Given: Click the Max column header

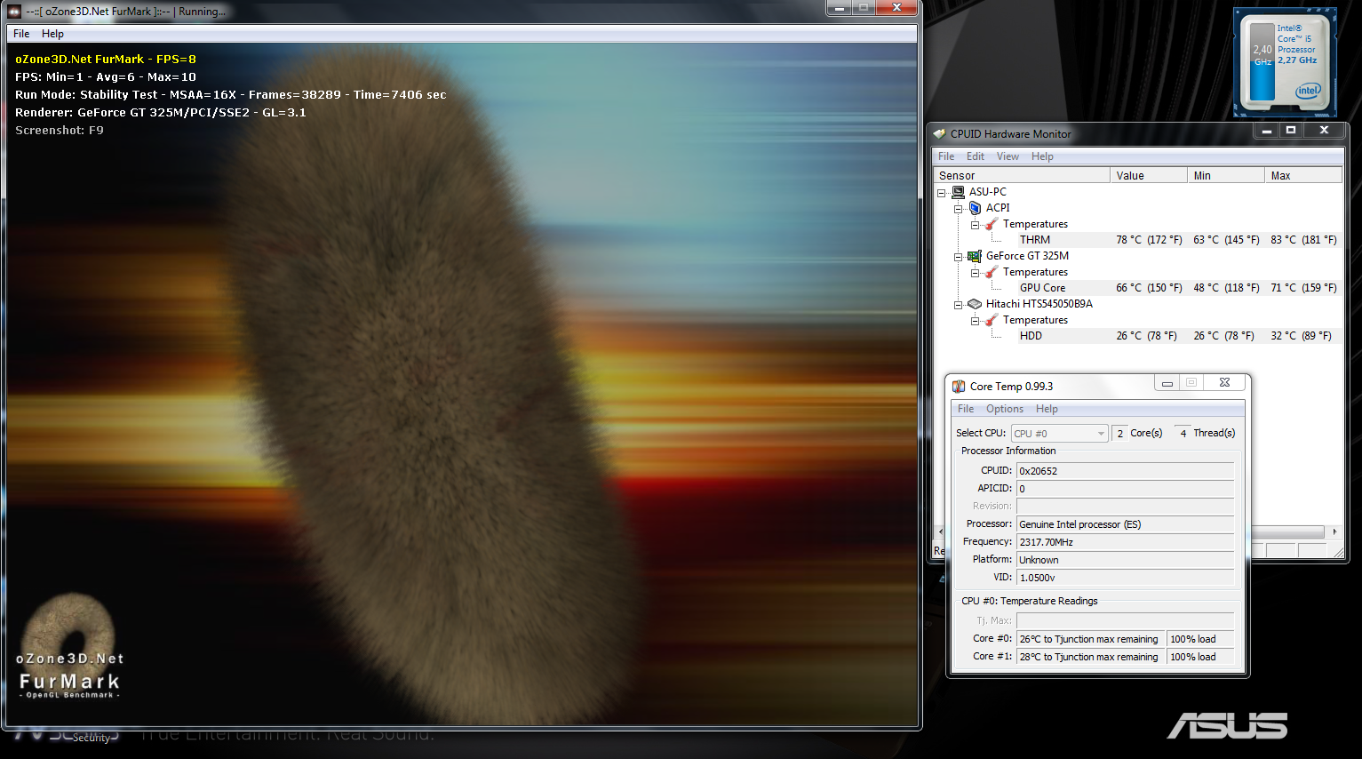Looking at the screenshot, I should (x=1303, y=175).
